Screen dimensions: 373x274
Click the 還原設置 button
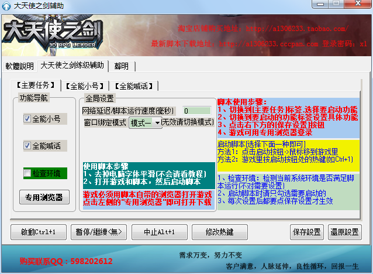coord(345,232)
